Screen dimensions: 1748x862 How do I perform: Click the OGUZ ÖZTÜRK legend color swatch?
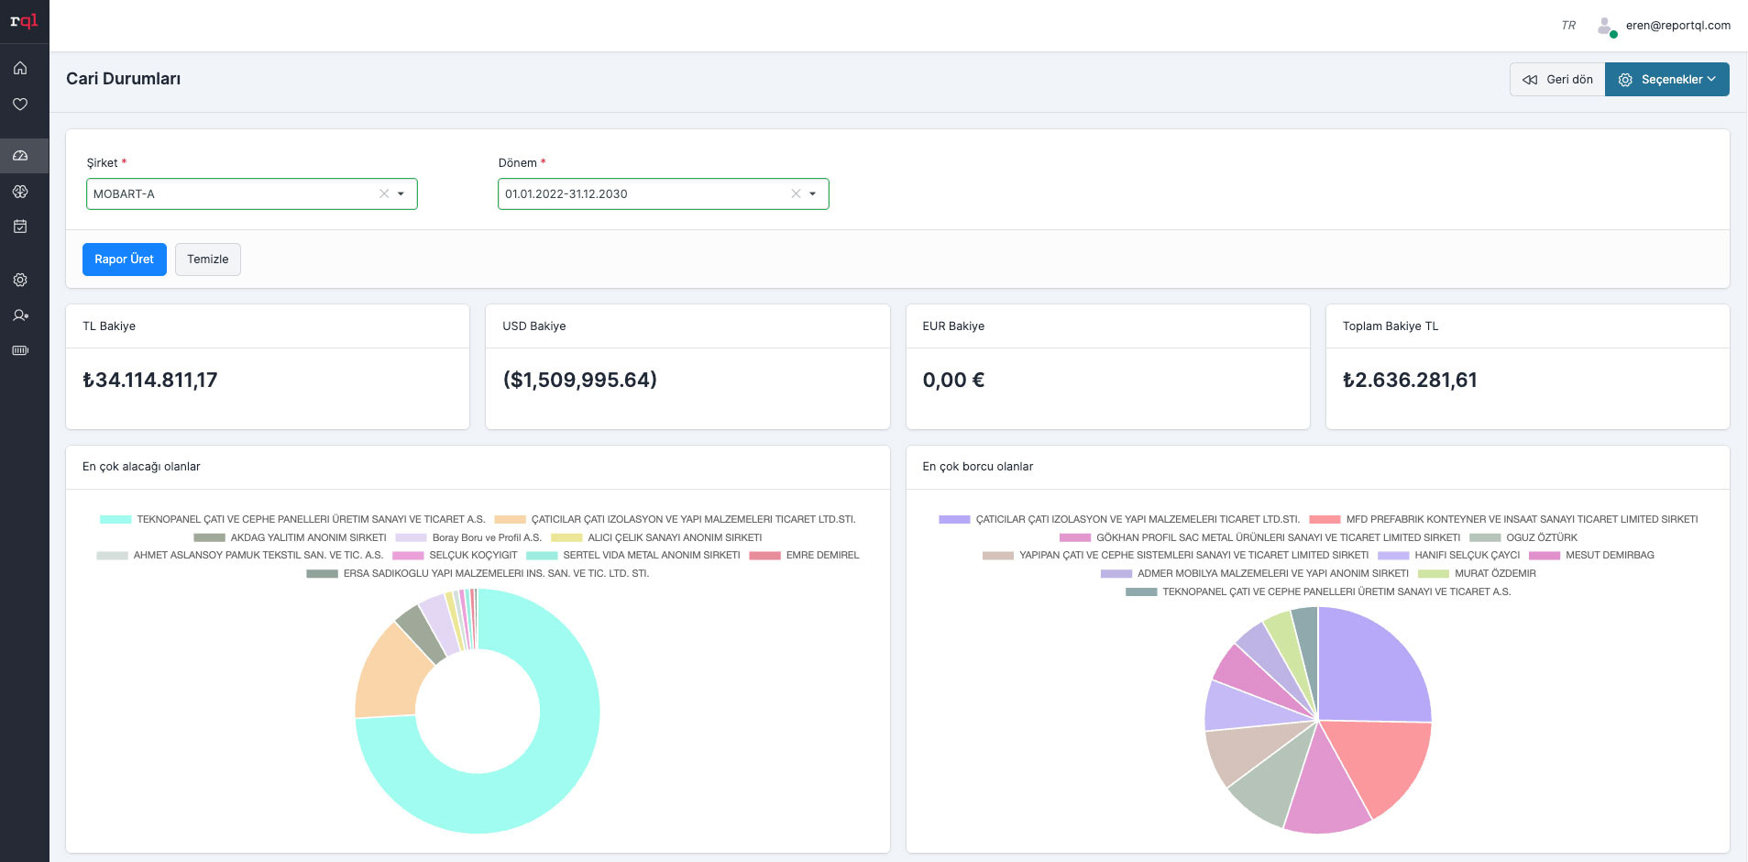pos(1485,537)
